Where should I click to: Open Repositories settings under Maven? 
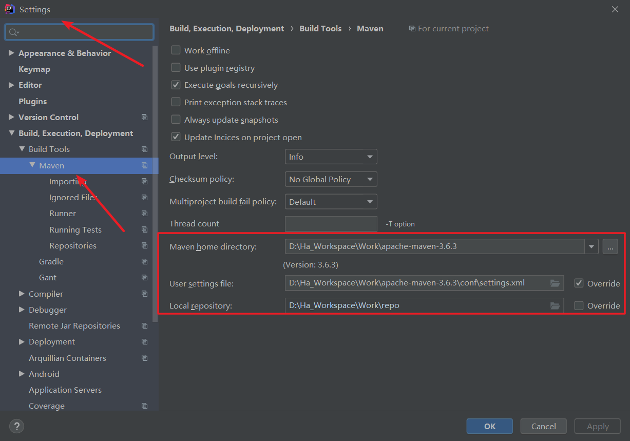click(73, 245)
